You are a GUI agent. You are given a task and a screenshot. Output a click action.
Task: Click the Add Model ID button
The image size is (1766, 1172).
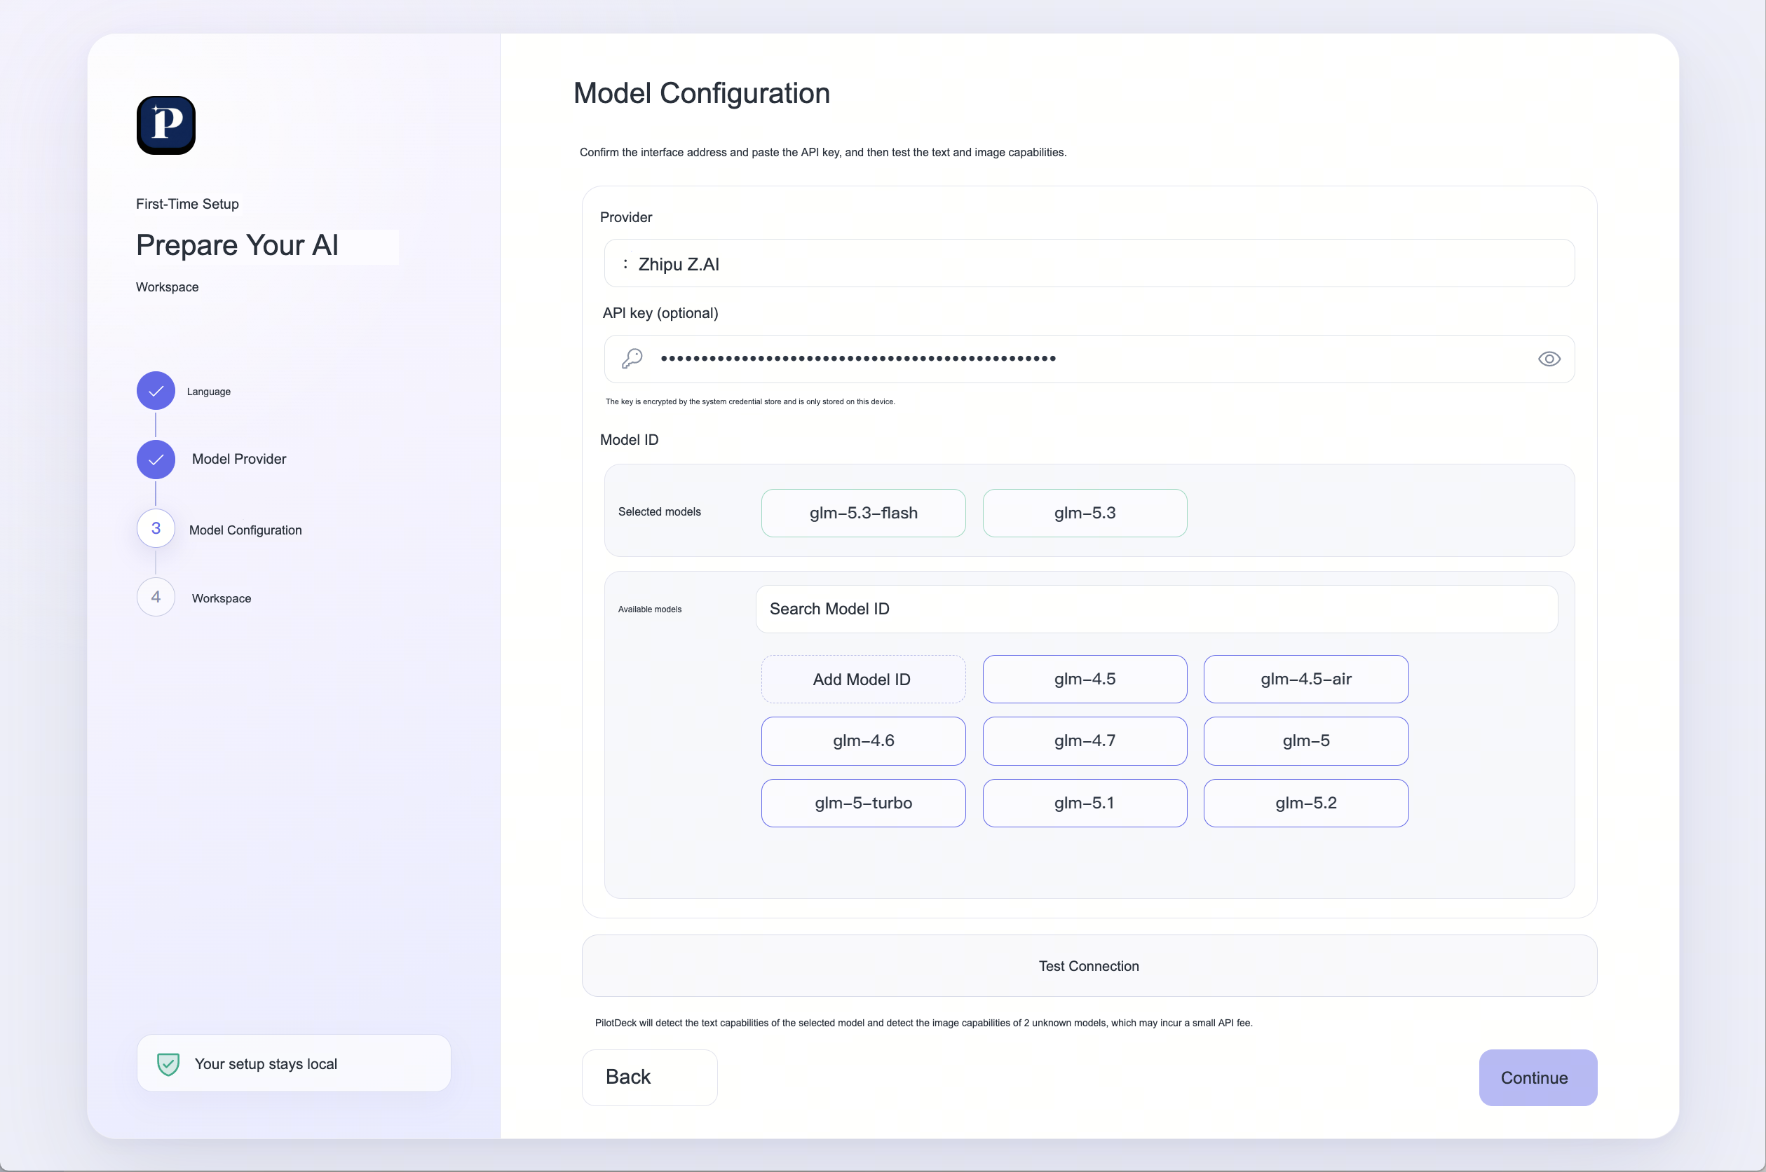click(x=863, y=680)
